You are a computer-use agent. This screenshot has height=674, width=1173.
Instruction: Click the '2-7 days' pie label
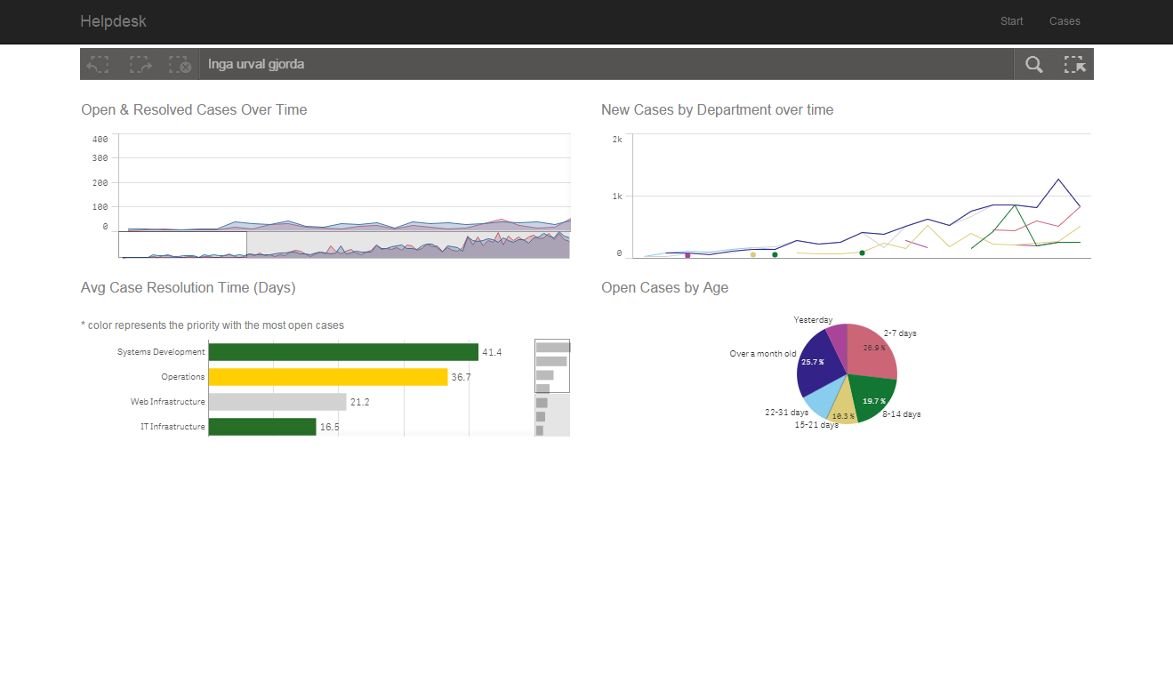(x=900, y=333)
